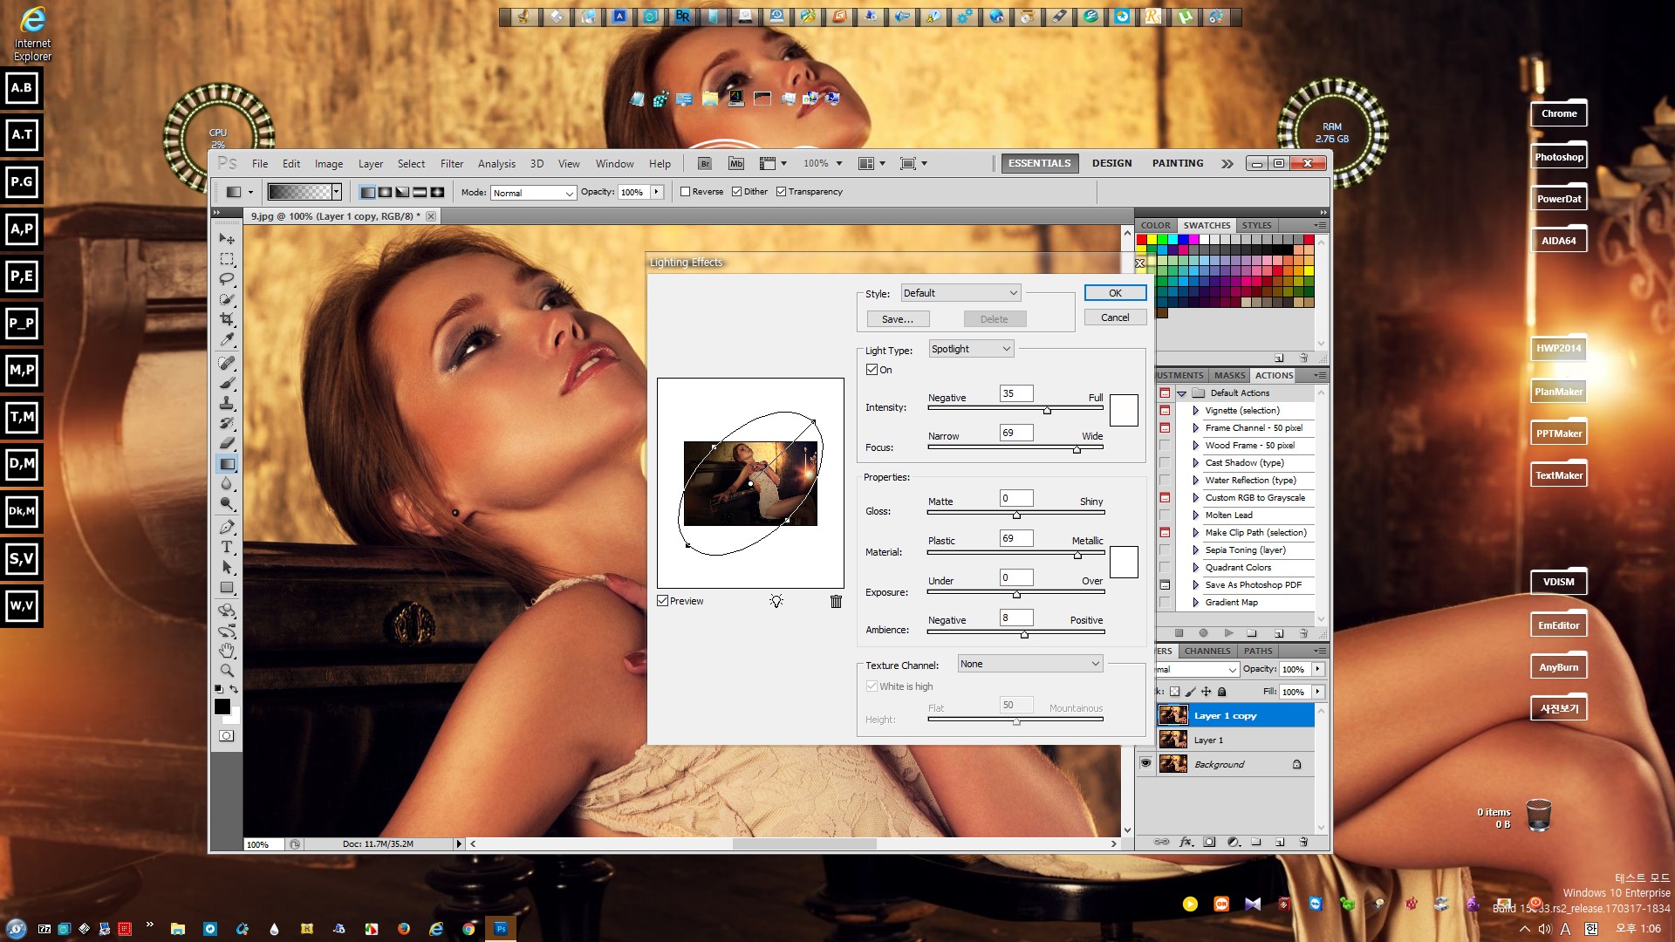Select the Eraser tool
The width and height of the screenshot is (1675, 942).
pos(227,443)
